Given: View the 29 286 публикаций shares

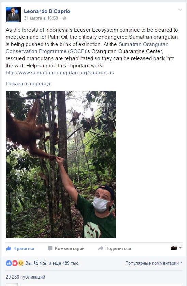Looking at the screenshot, I should tap(26, 277).
